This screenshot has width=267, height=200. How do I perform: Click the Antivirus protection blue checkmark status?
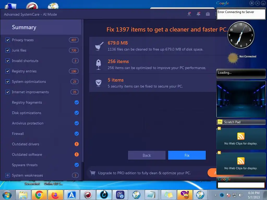[77, 123]
